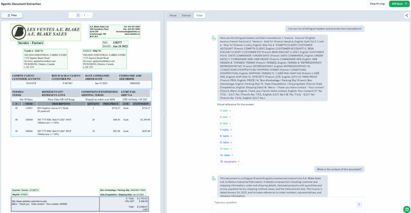Jump to reference '13. marginalia'

230,161
